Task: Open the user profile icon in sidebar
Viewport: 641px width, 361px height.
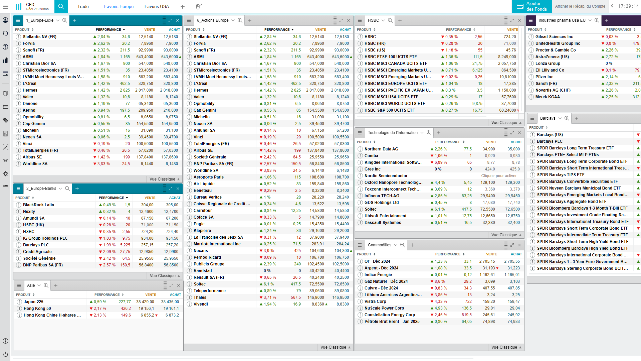Action: pyautogui.click(x=5, y=20)
